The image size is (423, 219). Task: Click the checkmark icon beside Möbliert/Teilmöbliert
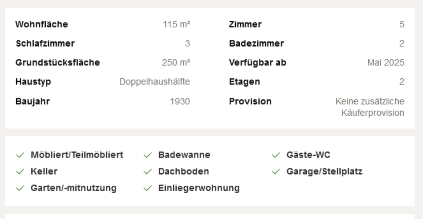pos(20,155)
